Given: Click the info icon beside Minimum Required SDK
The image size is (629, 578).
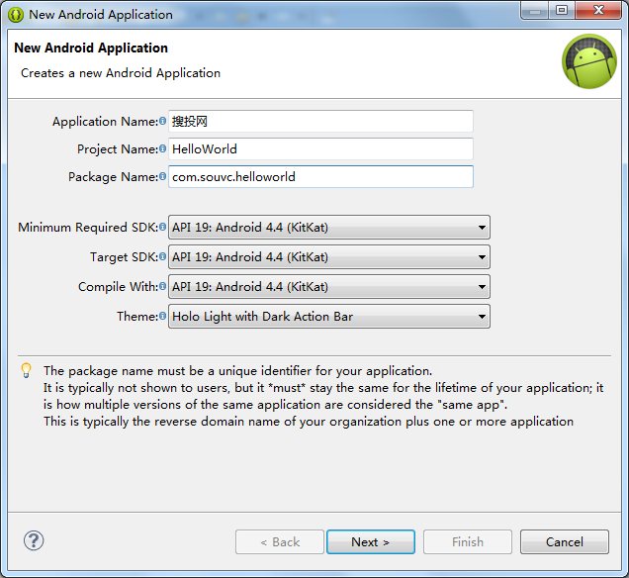Looking at the screenshot, I should point(162,227).
